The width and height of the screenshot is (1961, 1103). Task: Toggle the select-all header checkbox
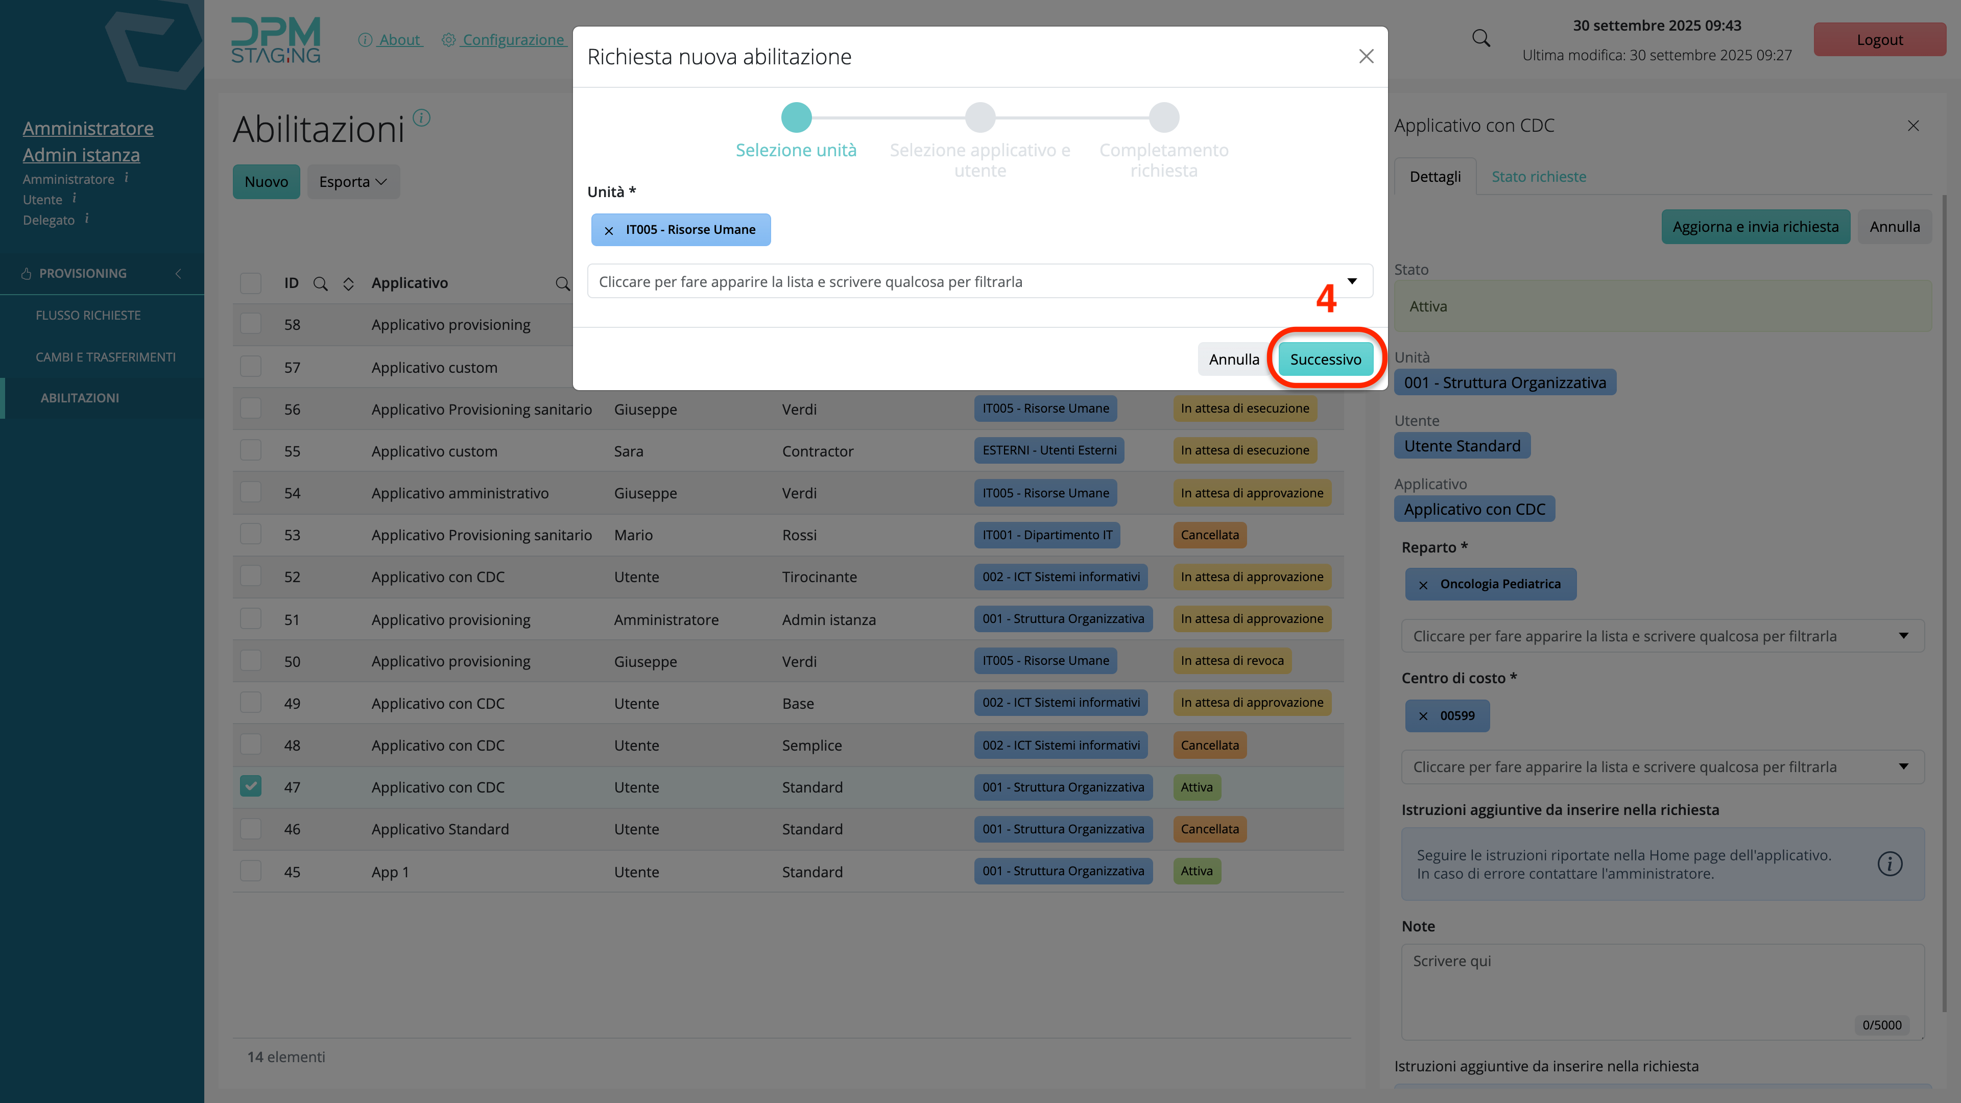250,283
